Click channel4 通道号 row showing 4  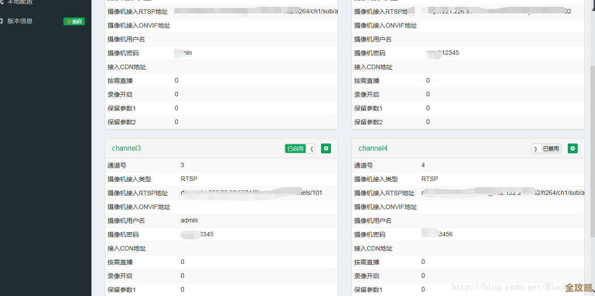[423, 165]
